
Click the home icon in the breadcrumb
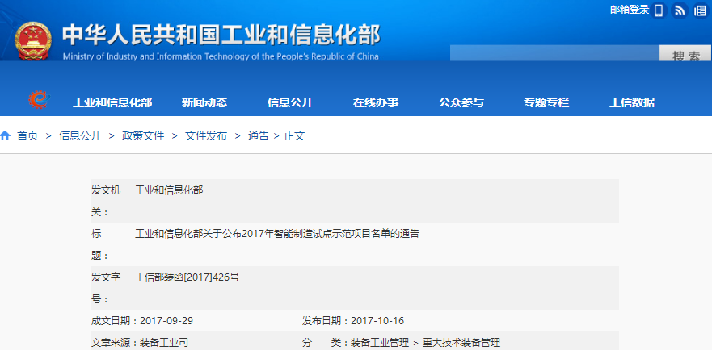coord(6,135)
